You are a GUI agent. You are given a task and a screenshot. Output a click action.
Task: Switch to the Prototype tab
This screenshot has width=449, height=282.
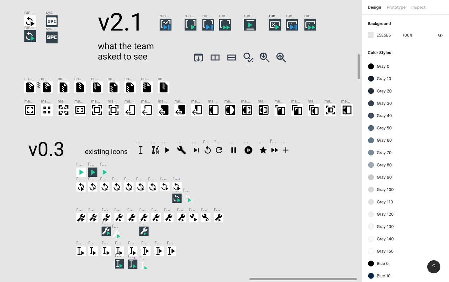[396, 7]
